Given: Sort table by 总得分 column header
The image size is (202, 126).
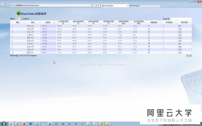Looking at the screenshot, I should (48, 23).
